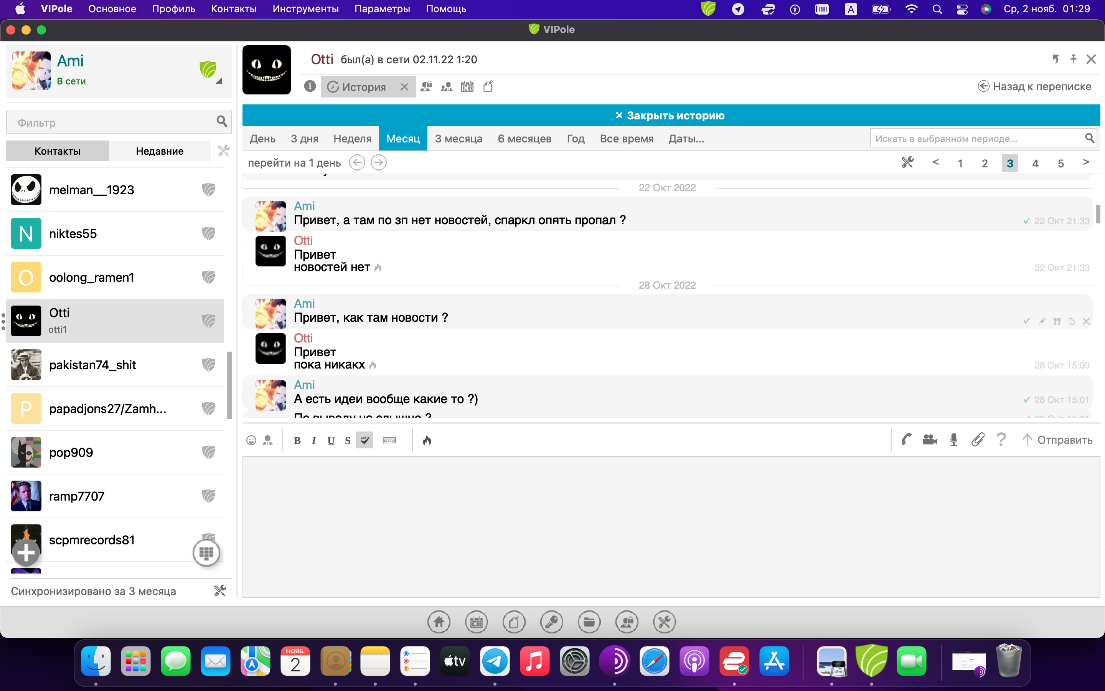Viewport: 1105px width, 691px height.
Task: Open the Otti contact info icon
Action: point(310,86)
